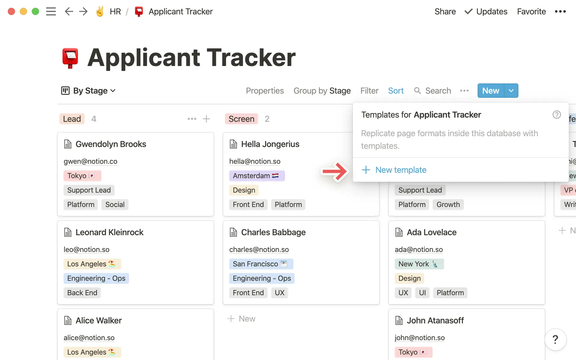
Task: Click the question mark help button at bottom right
Action: pyautogui.click(x=556, y=340)
